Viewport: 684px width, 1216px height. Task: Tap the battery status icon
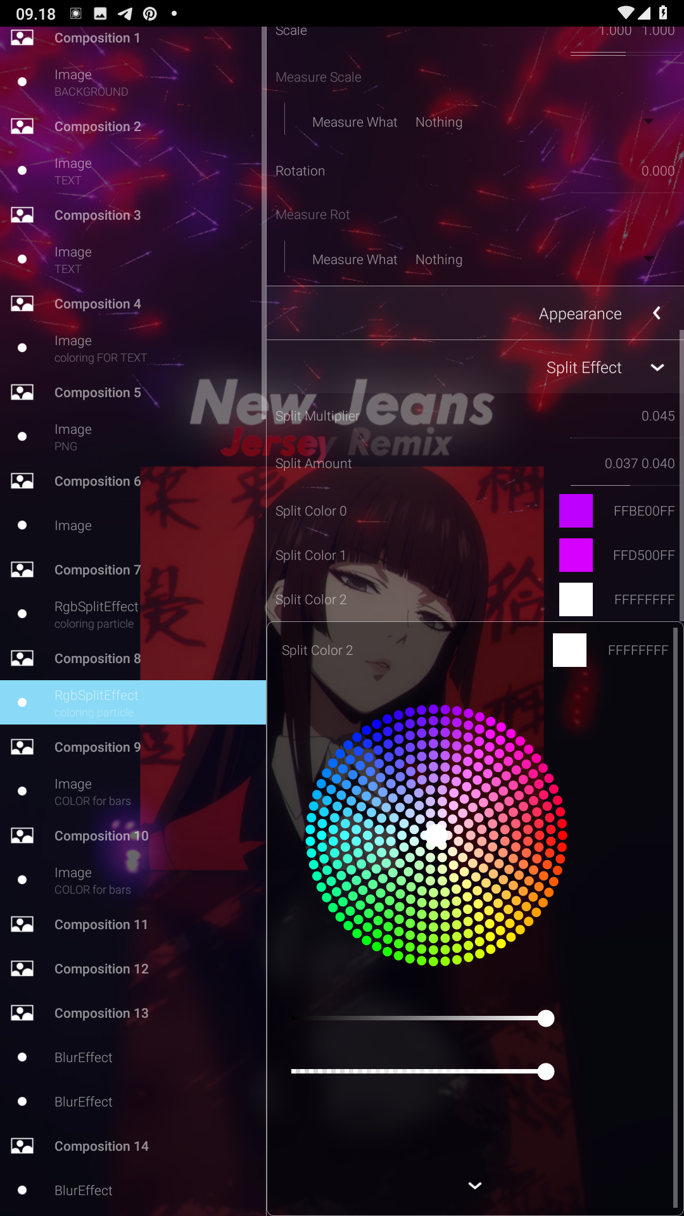[663, 13]
